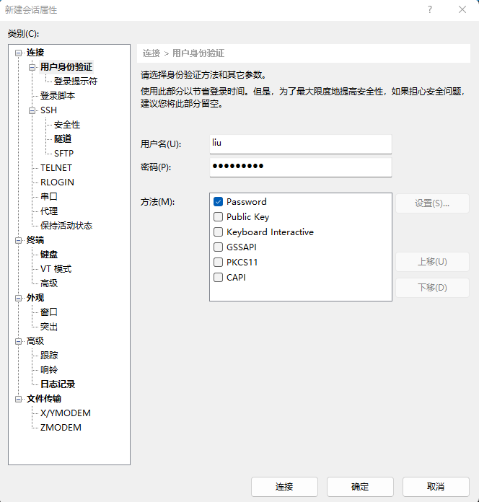Collapse the 终端 tree node
This screenshot has height=502, width=479.
tap(18, 240)
